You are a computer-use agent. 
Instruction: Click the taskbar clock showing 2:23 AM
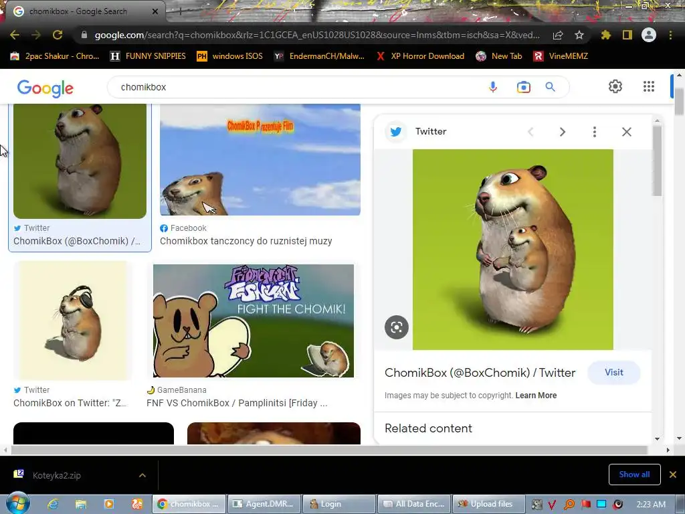[x=651, y=504]
